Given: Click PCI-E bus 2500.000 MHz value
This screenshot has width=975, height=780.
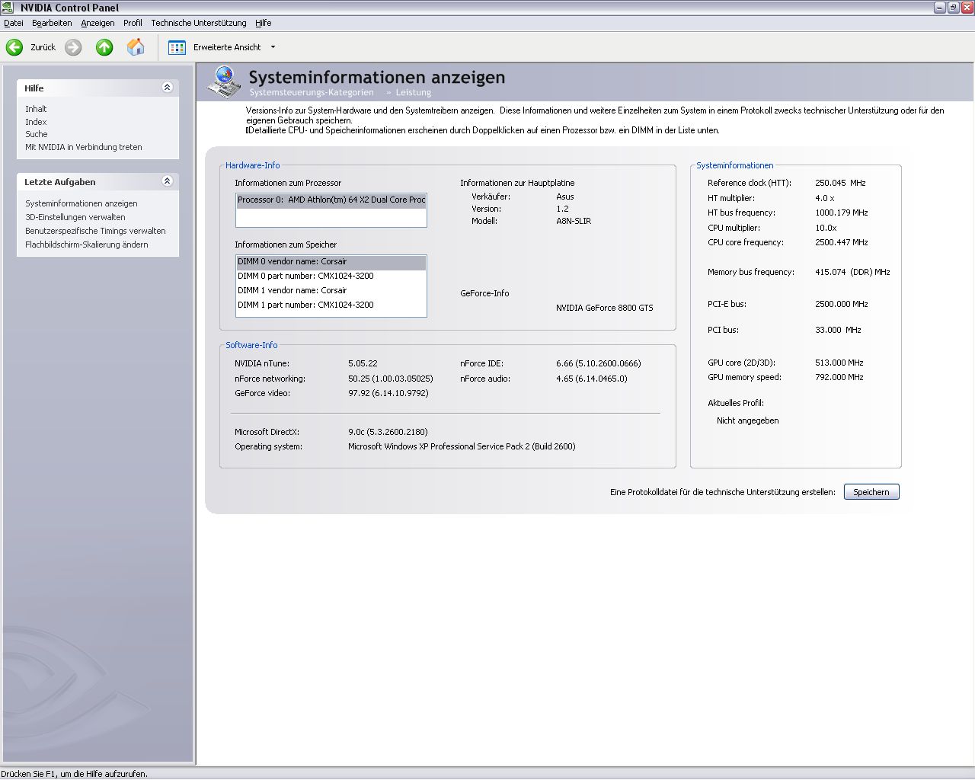Looking at the screenshot, I should click(841, 304).
